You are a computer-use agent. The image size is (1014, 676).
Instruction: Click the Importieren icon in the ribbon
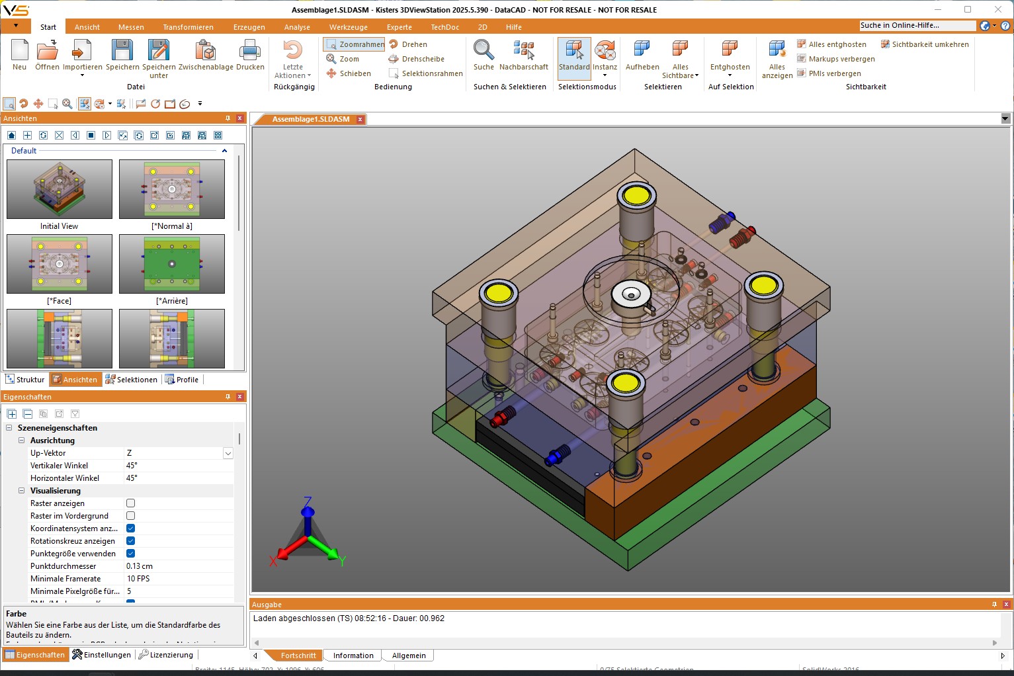click(82, 51)
